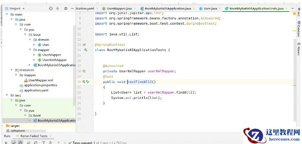Click the locate file target icon in Project panel
302x144 pixels.
click(51, 8)
